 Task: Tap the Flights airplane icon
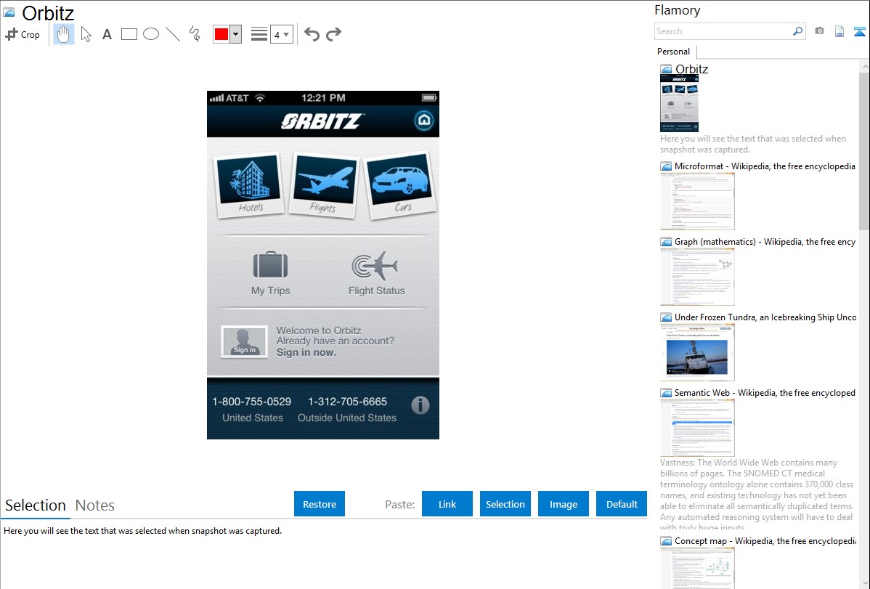tap(324, 184)
